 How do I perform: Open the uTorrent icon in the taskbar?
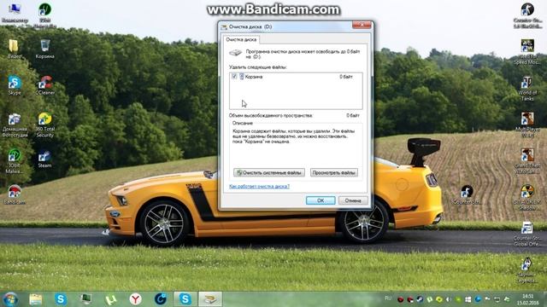(110, 299)
